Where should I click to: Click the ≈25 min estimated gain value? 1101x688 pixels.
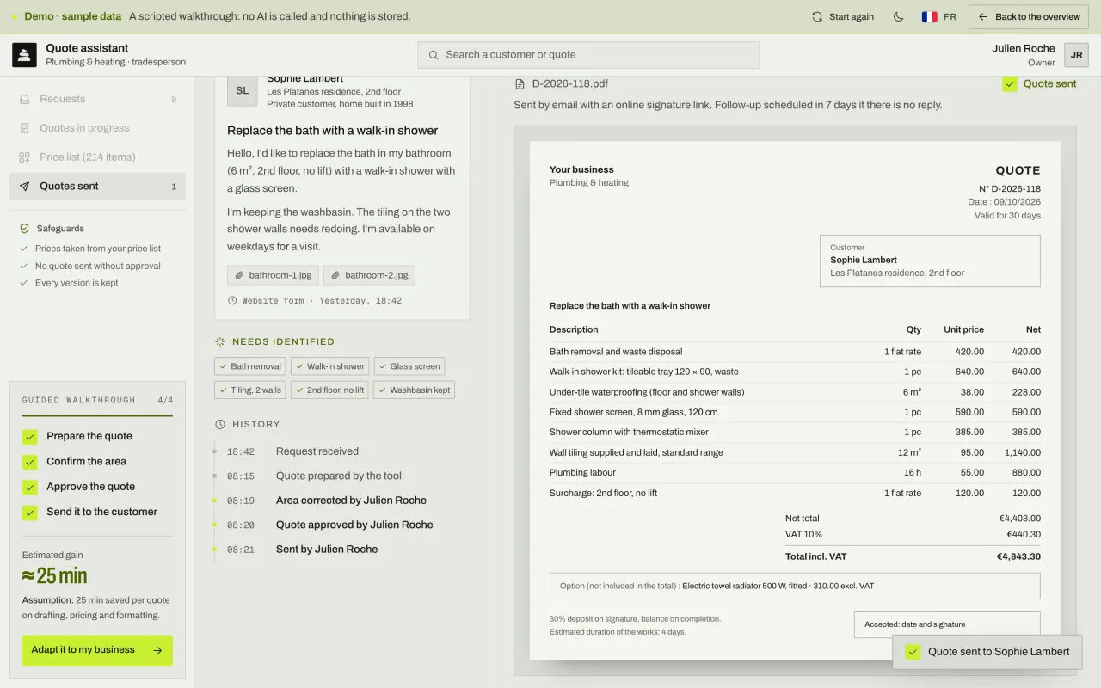click(x=55, y=576)
